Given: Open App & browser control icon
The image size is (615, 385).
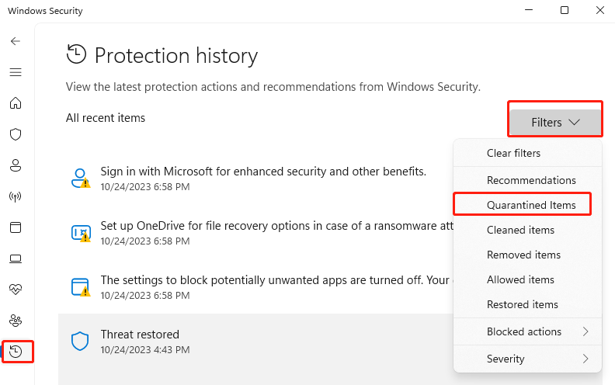Looking at the screenshot, I should (x=16, y=227).
